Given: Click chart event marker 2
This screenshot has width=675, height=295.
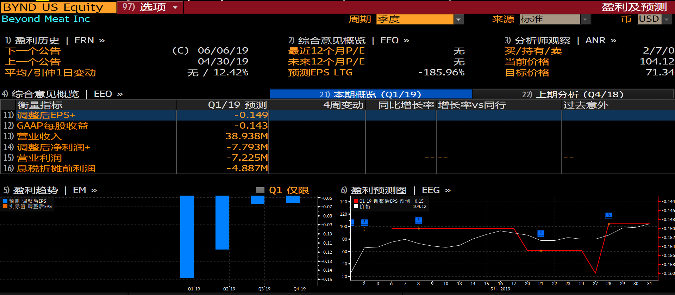Looking at the screenshot, I should pos(364,222).
